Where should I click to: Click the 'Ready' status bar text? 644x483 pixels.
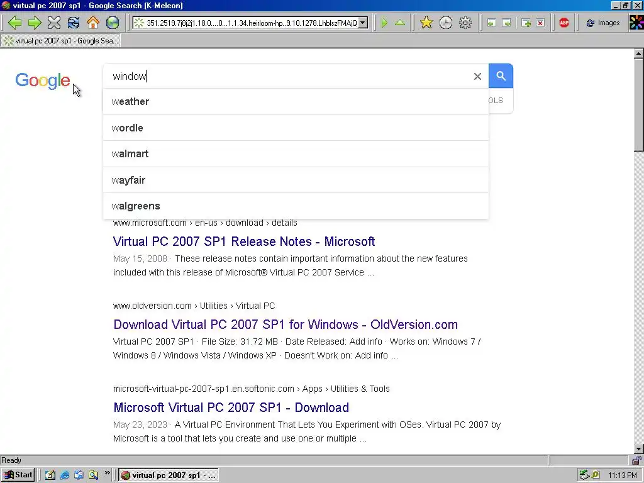[11, 460]
